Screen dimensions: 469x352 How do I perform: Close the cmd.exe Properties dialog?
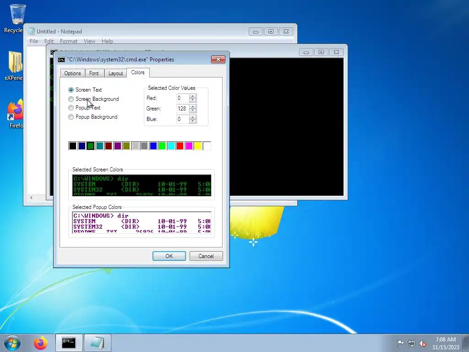tap(218, 59)
